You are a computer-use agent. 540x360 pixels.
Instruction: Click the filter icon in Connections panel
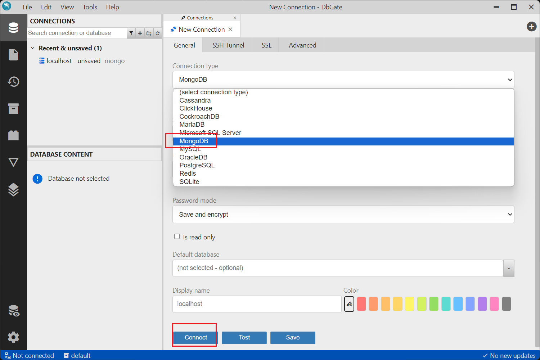[131, 33]
